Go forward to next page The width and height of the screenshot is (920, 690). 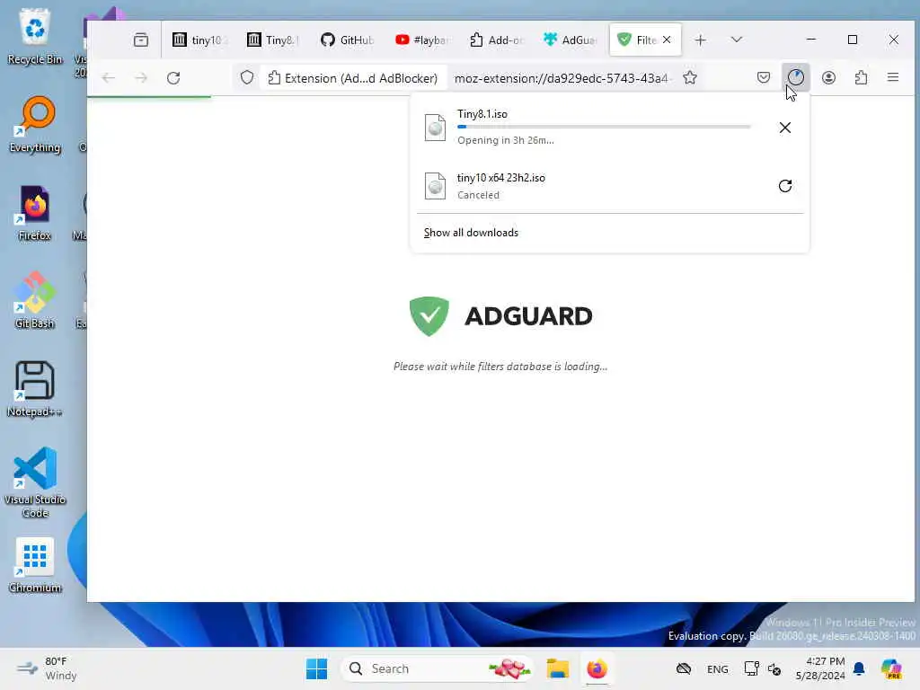tap(141, 78)
